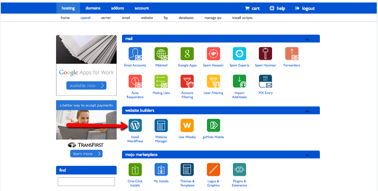The height and width of the screenshot is (191, 378).
Task: Open the Auto Responders icon
Action: coord(135,81)
